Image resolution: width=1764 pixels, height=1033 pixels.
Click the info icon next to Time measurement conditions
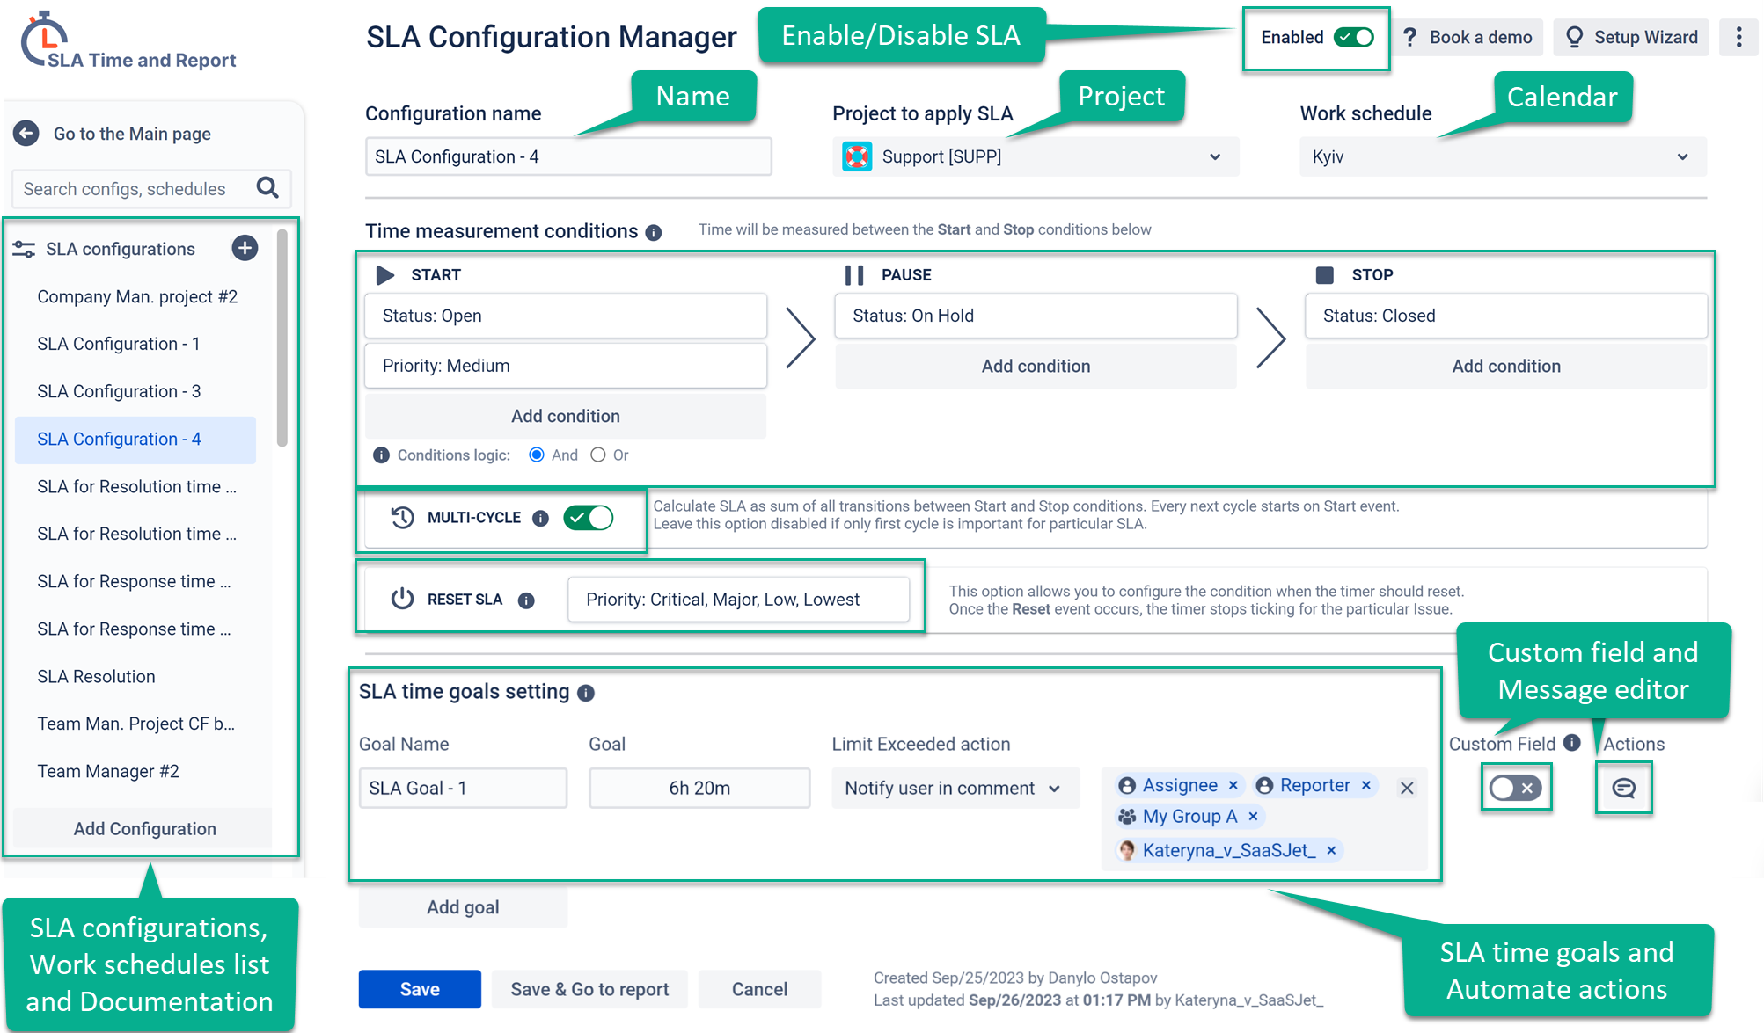click(x=653, y=232)
